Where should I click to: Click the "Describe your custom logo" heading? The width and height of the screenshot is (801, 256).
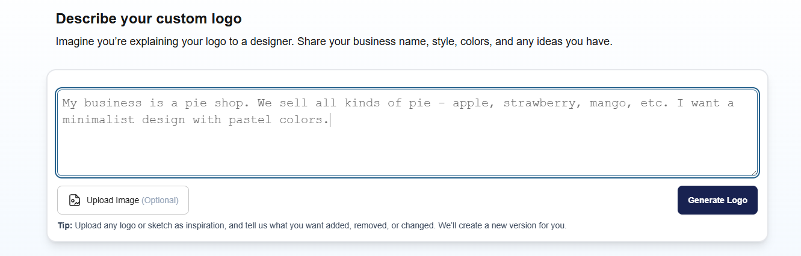[x=149, y=19]
